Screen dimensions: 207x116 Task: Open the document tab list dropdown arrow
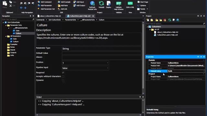pos(143,16)
